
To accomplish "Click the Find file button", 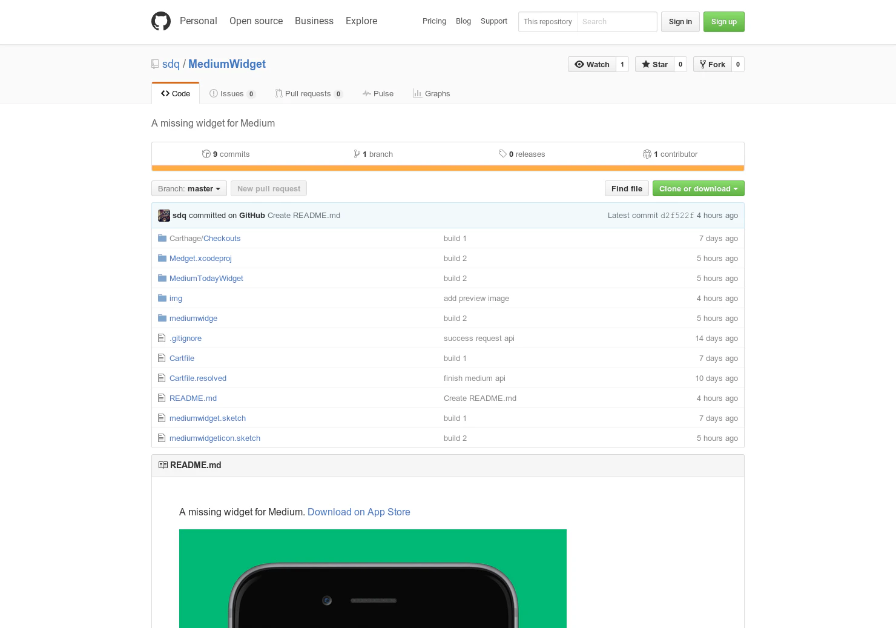I will (x=626, y=188).
